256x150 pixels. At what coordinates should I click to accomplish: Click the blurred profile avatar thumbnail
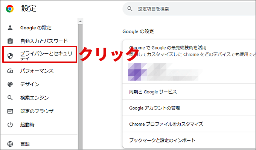coord(137,72)
